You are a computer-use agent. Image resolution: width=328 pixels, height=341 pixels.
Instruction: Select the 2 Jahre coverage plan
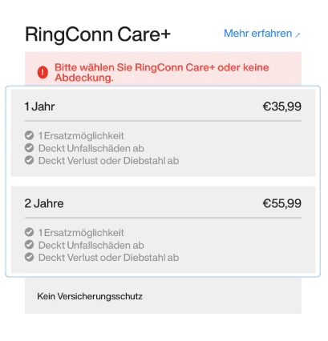point(163,230)
